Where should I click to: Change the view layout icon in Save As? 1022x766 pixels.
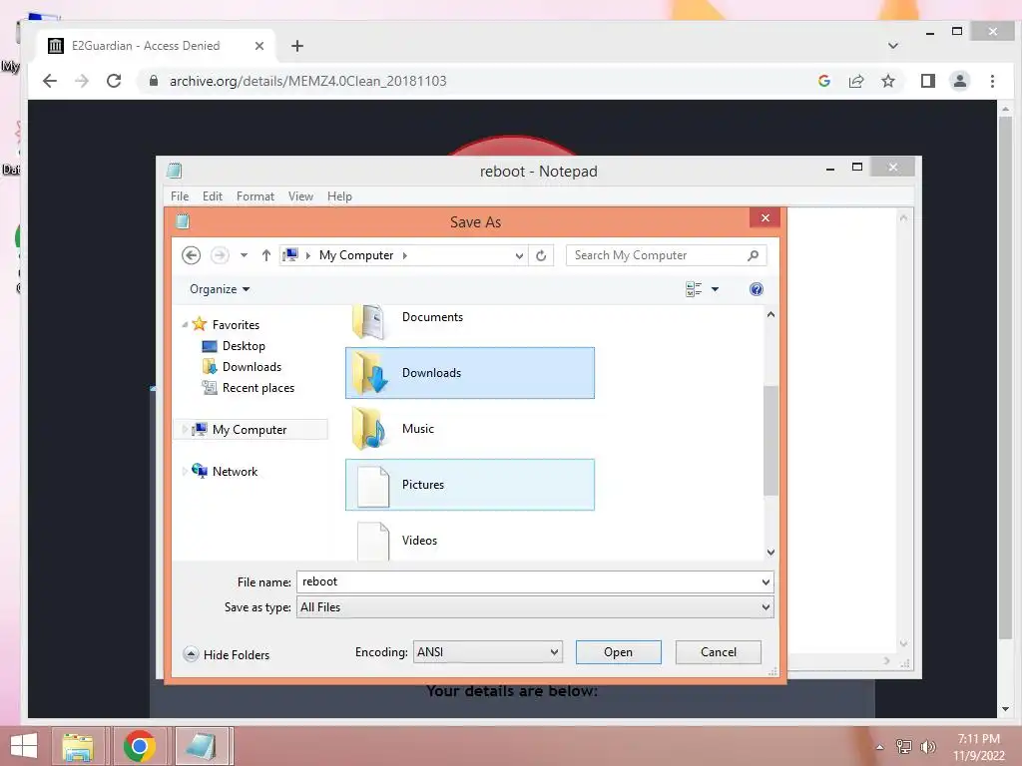point(694,289)
